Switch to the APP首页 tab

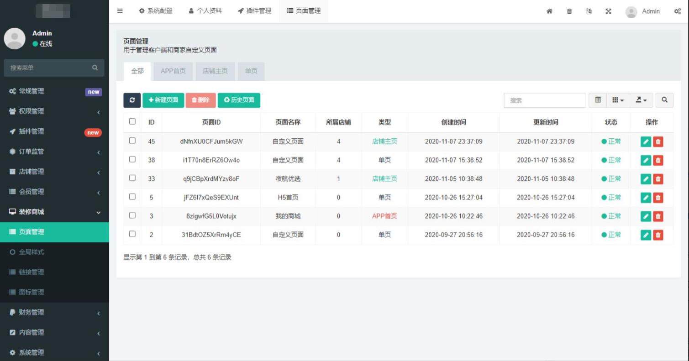point(173,71)
